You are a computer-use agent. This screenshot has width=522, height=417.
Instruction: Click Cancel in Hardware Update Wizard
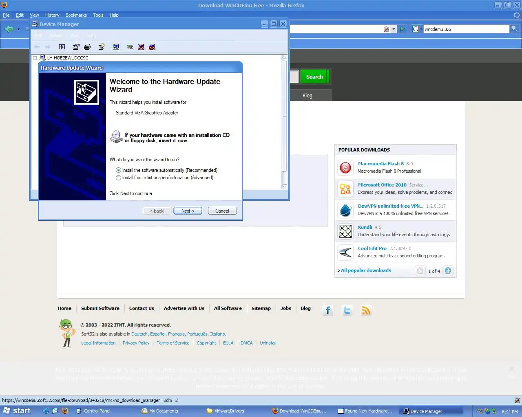point(222,211)
